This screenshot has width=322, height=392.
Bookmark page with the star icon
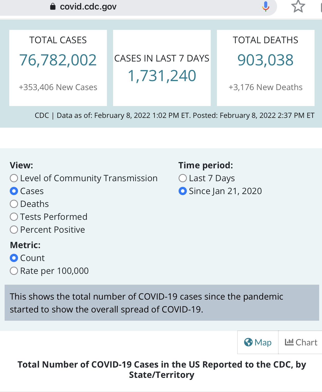click(298, 6)
